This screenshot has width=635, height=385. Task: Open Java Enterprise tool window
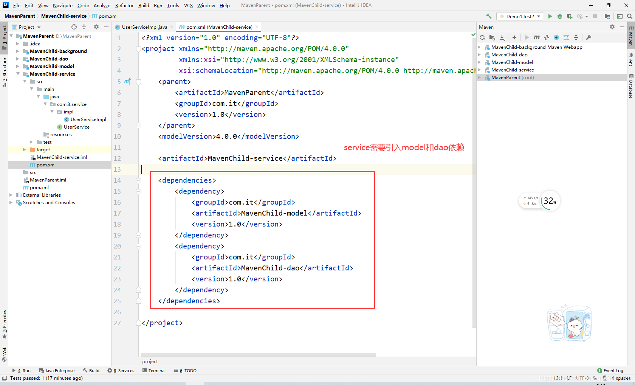(57, 371)
